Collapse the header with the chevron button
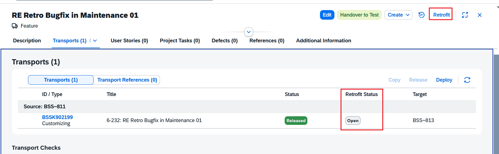499x154 pixels. point(249,32)
